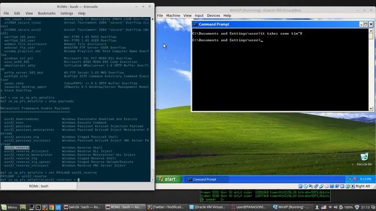Click the network indicator in VirtualBox status bar
The image size is (376, 211).
tap(316, 186)
